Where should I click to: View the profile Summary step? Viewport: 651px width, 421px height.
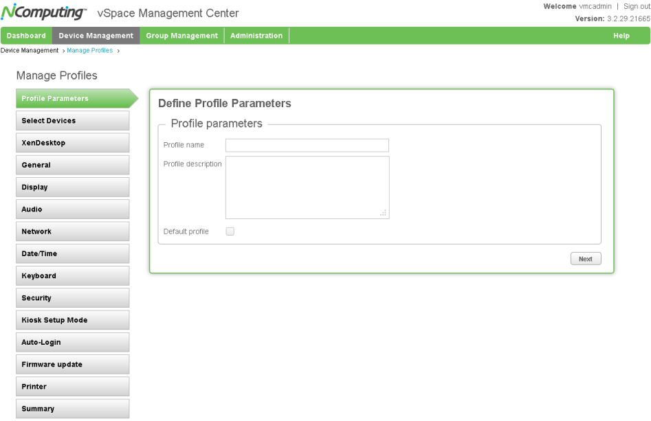(73, 409)
